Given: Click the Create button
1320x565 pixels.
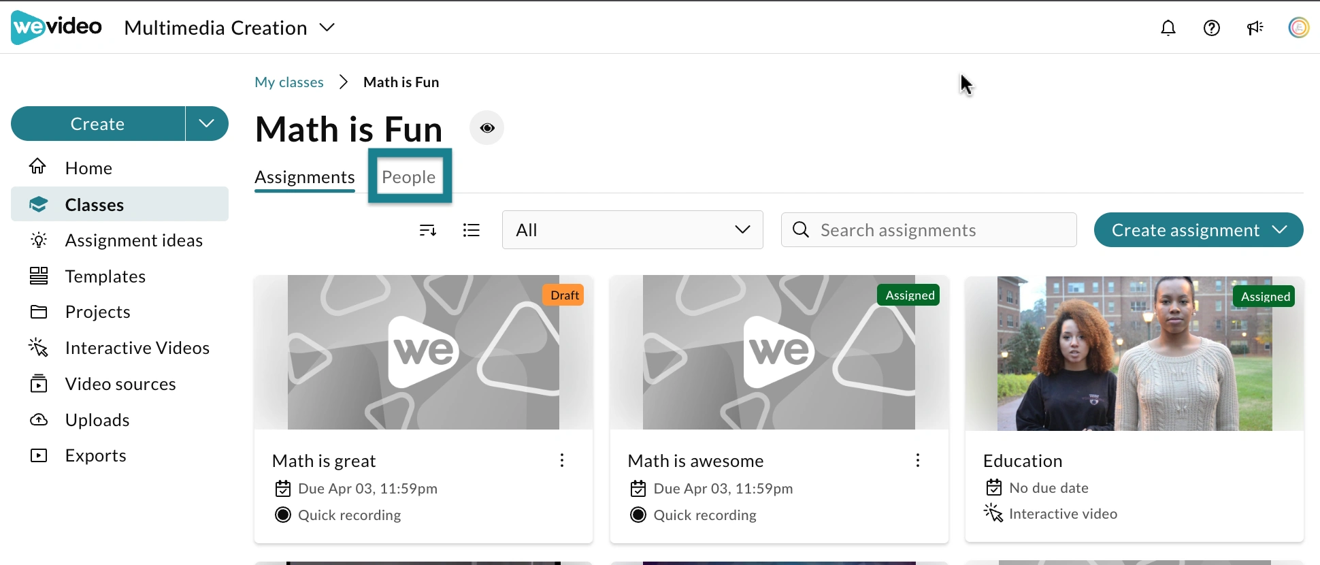Looking at the screenshot, I should point(98,123).
